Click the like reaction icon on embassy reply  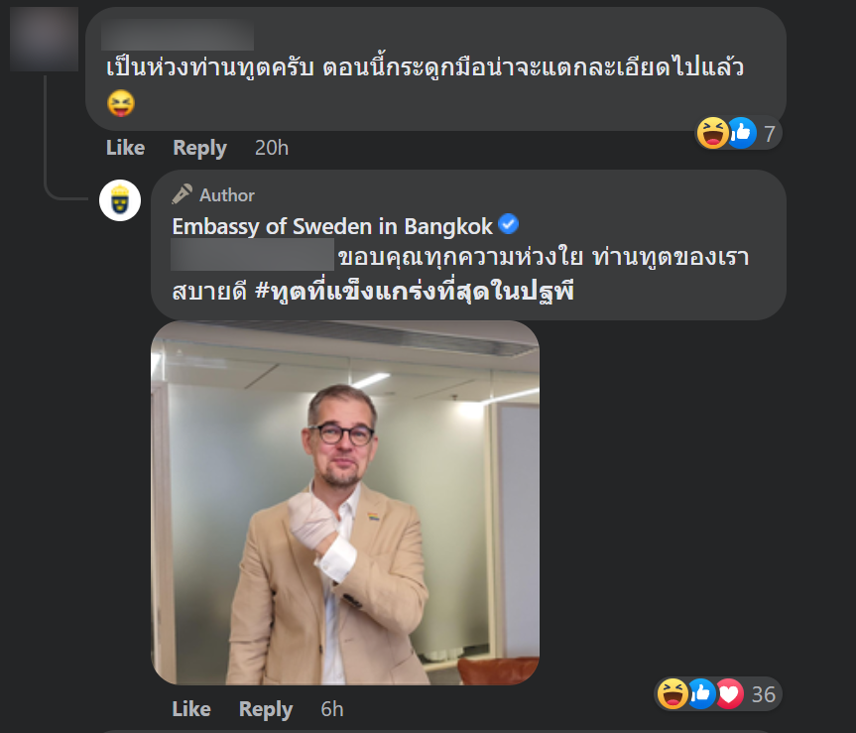click(701, 693)
